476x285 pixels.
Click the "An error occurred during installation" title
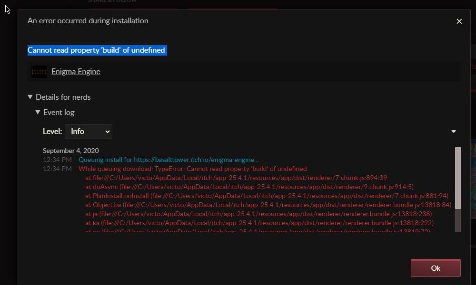click(88, 21)
